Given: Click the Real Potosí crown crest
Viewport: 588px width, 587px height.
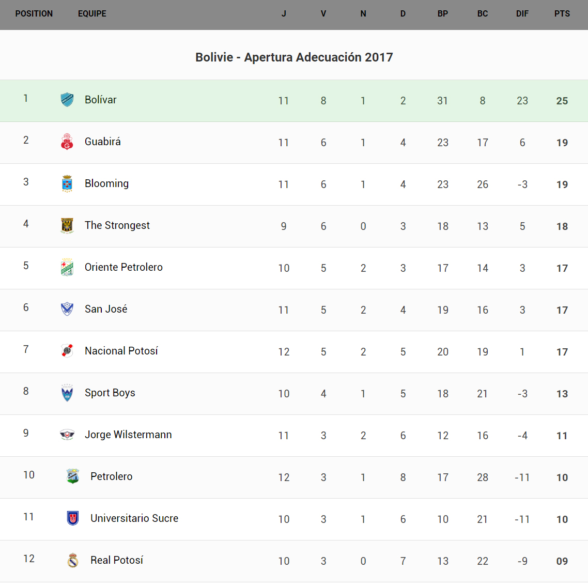Looking at the screenshot, I should click(73, 560).
